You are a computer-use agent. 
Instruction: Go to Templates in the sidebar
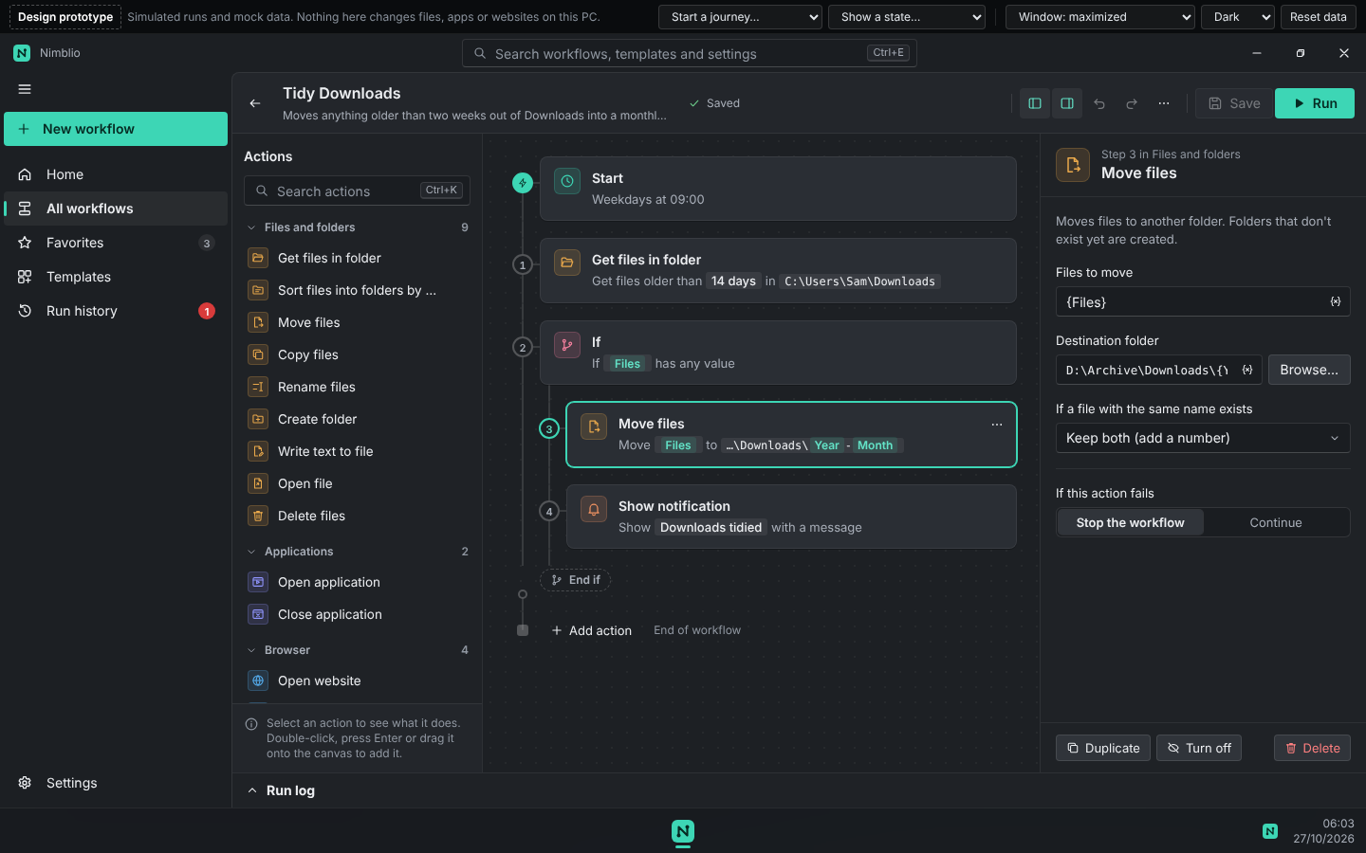[x=116, y=277]
